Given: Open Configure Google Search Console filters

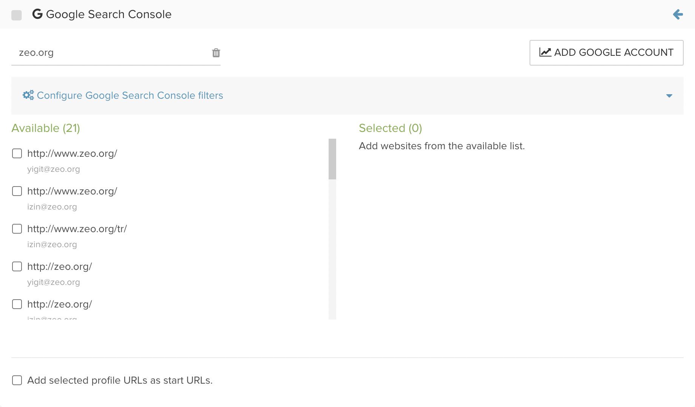Looking at the screenshot, I should pos(130,95).
